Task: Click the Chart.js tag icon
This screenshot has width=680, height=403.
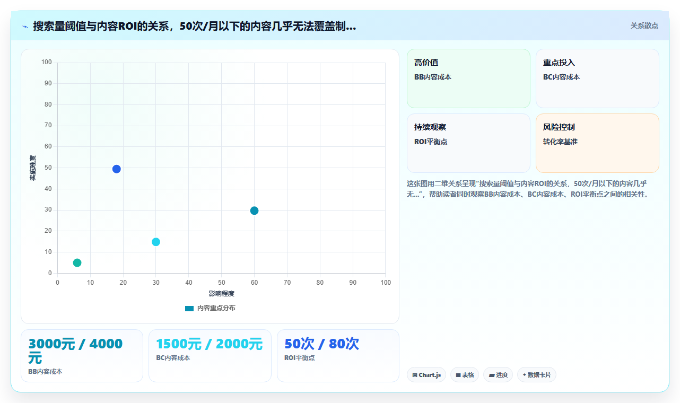Action: (x=415, y=375)
